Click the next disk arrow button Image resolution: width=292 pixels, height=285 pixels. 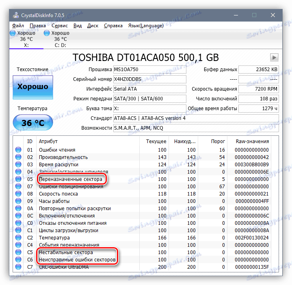[275, 57]
